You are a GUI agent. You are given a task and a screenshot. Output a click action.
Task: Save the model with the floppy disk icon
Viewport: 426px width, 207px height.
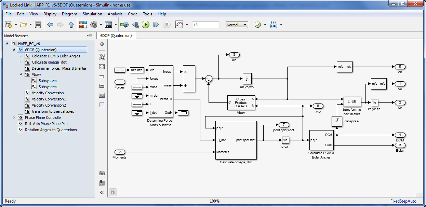pos(38,25)
